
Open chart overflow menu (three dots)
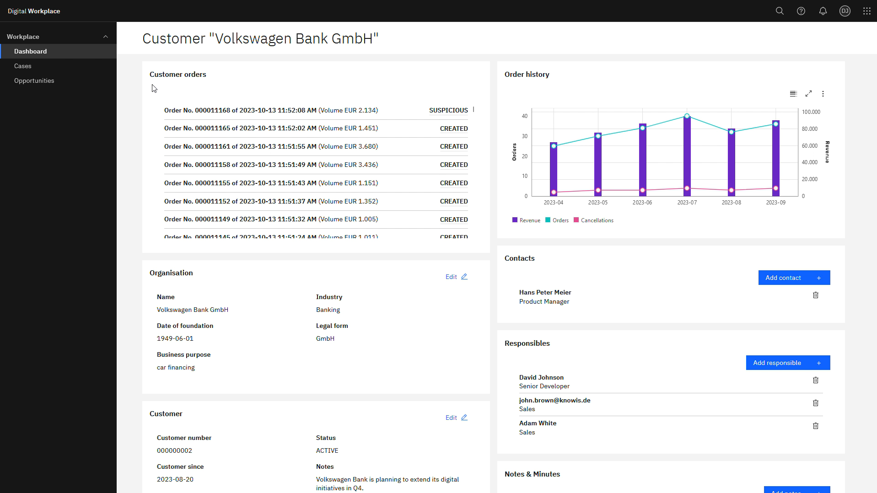823,94
